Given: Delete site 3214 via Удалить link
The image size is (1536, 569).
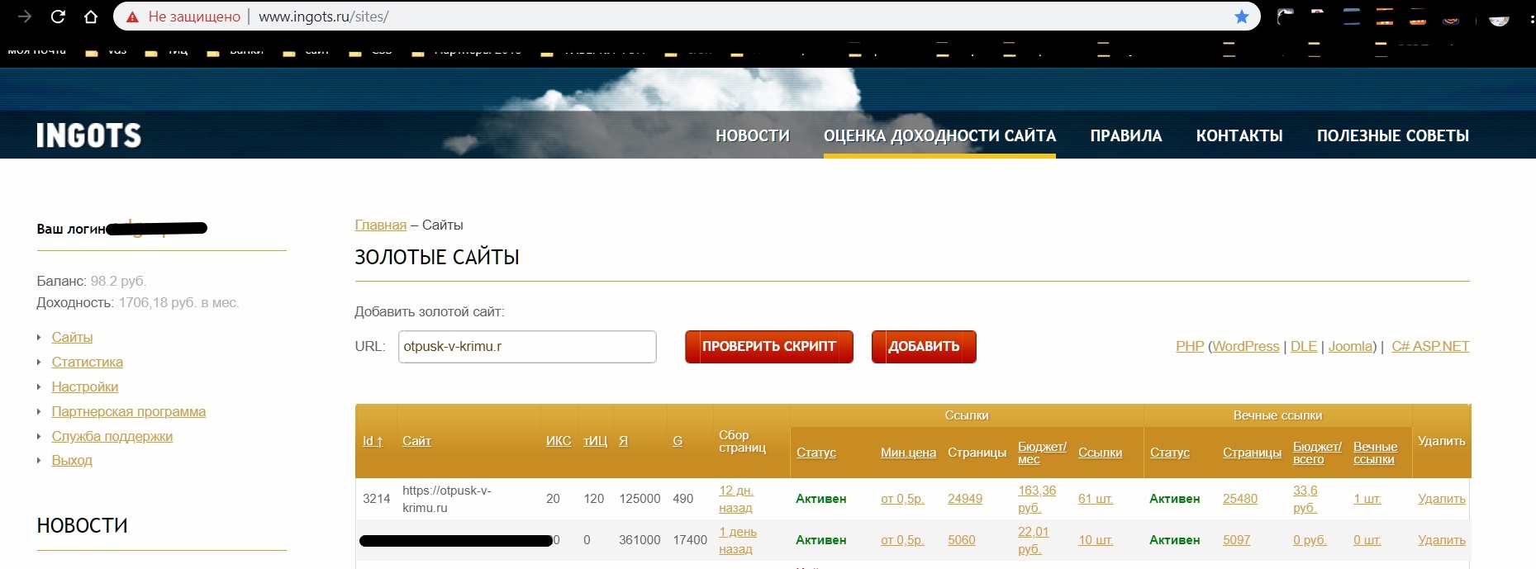Looking at the screenshot, I should pos(1442,499).
